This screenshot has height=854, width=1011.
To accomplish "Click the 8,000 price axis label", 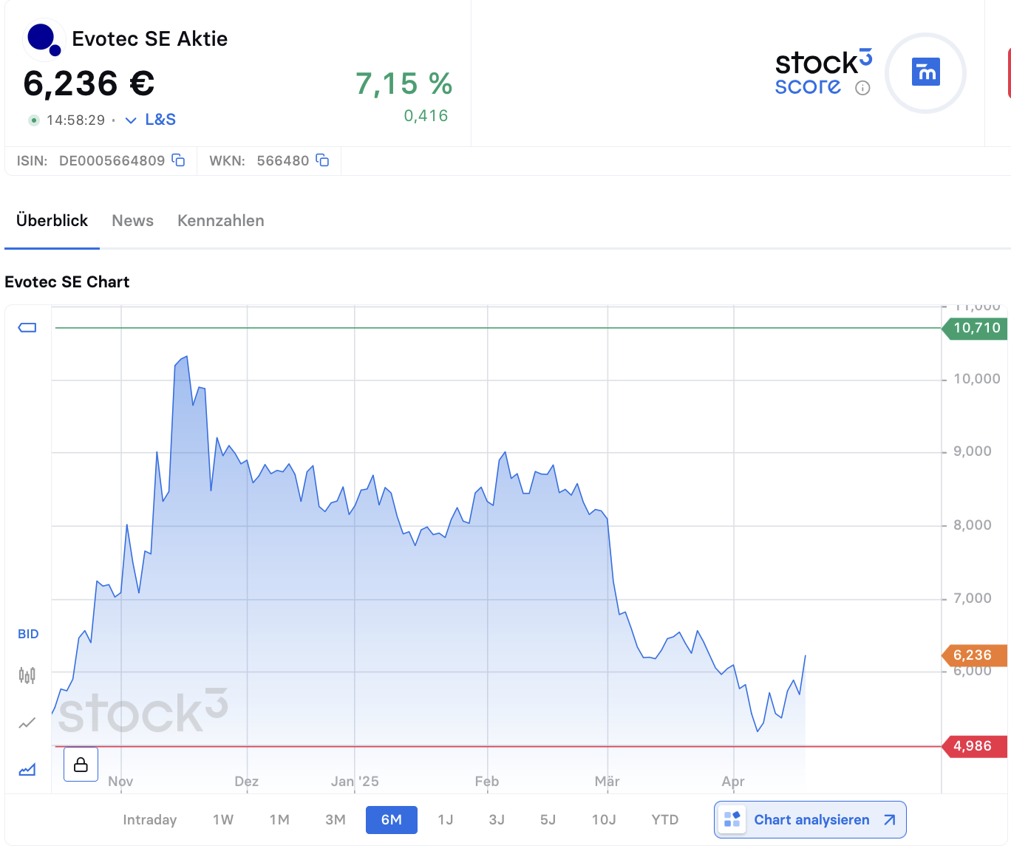I will pos(973,525).
